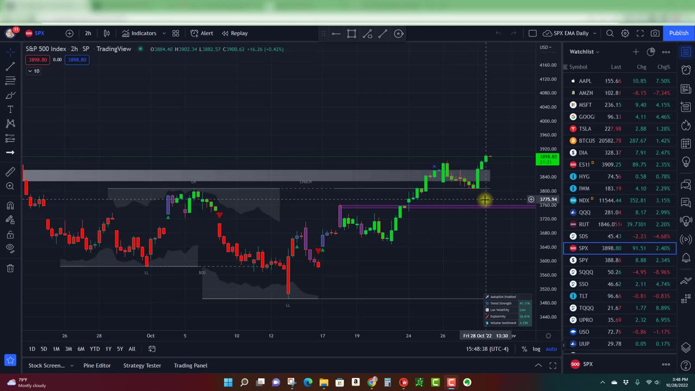The height and width of the screenshot is (391, 695).
Task: Open the chart layout selector square
Action: coord(533,33)
